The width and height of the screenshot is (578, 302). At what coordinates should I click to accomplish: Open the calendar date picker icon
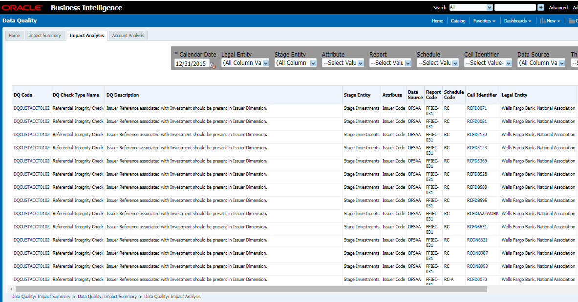(x=213, y=65)
